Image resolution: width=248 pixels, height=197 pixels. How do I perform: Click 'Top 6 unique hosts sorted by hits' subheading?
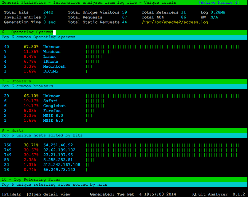42,136
